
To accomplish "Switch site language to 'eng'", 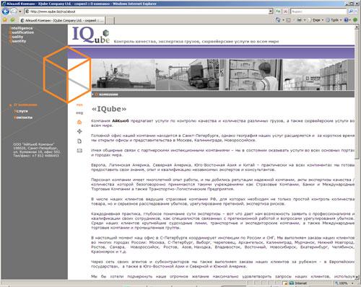I will (x=79, y=112).
